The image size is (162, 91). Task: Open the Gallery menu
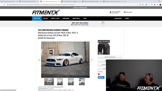coord(46,18)
